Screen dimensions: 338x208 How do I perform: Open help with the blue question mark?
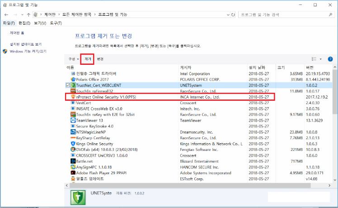pyautogui.click(x=330, y=59)
